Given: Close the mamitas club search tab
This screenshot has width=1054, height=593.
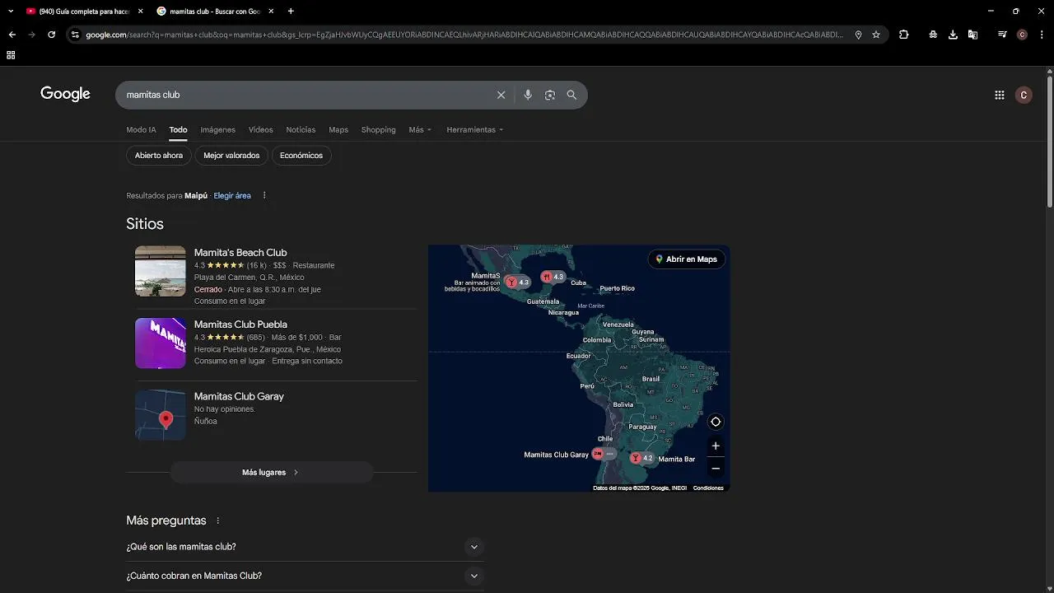Looking at the screenshot, I should (272, 12).
